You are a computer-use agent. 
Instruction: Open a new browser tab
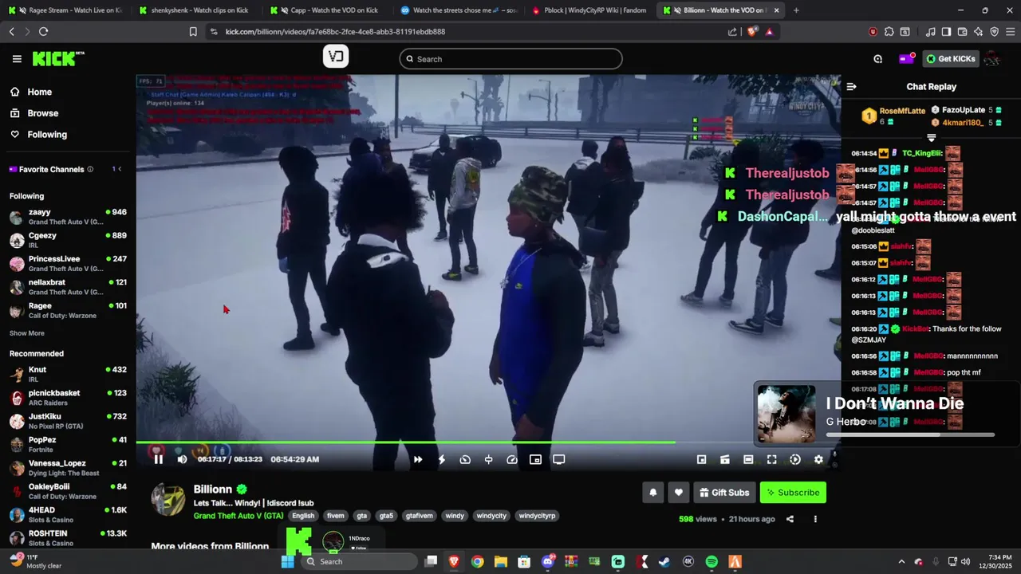point(796,10)
